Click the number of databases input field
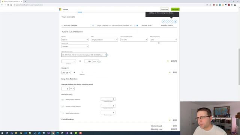Image resolution: width=240 pixels, height=135 pixels. pos(69,61)
